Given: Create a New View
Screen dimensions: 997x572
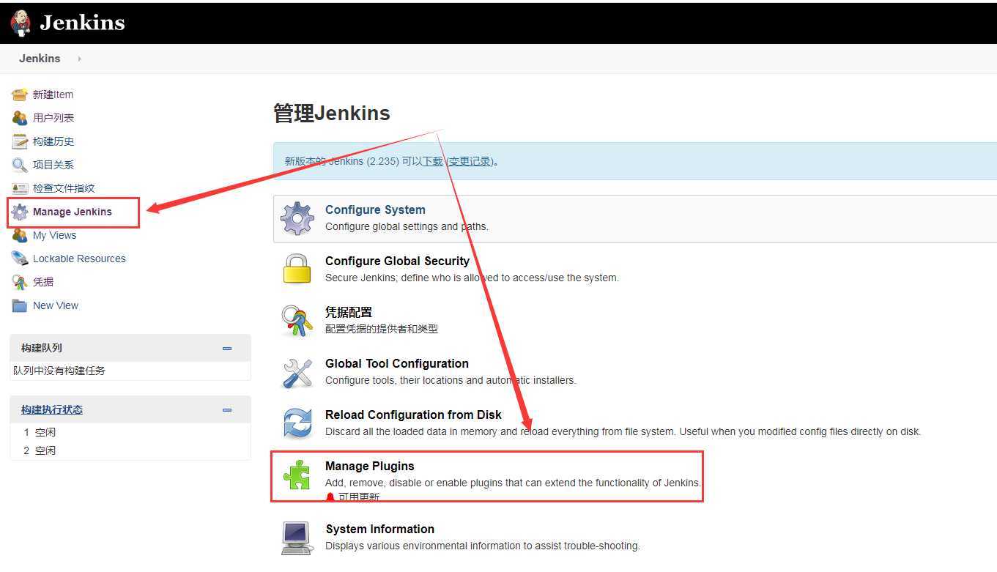Looking at the screenshot, I should 56,305.
